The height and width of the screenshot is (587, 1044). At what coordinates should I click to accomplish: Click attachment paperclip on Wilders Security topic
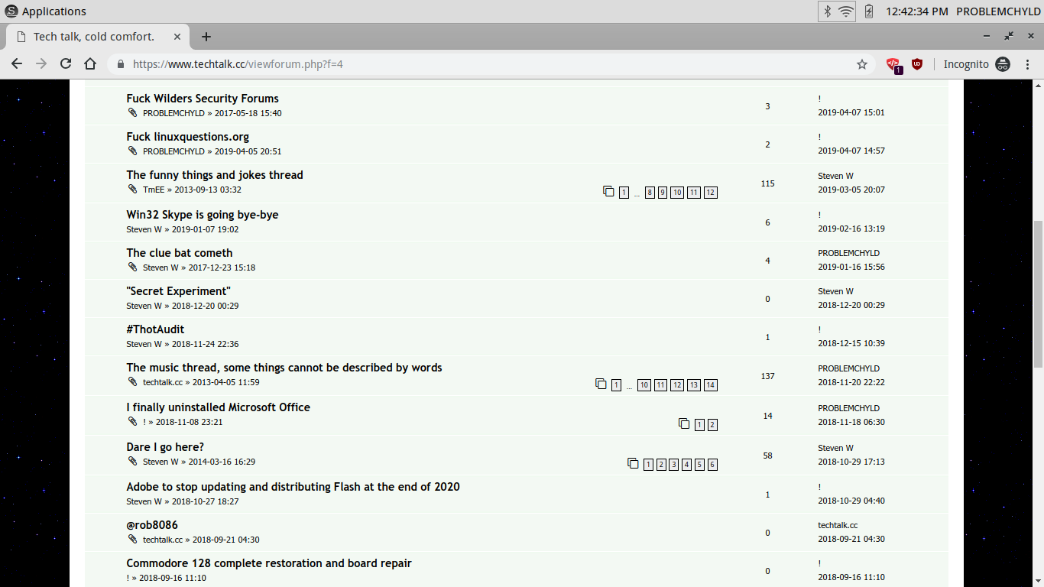(133, 112)
